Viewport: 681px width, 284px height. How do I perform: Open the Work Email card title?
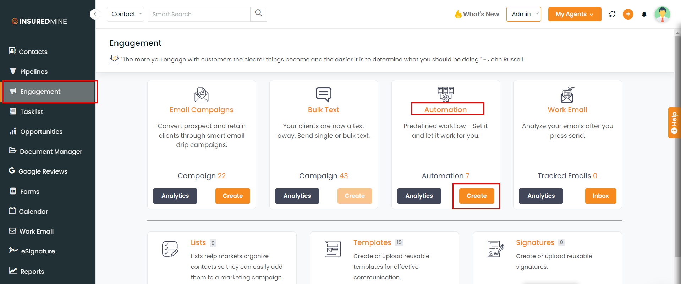[x=567, y=110]
